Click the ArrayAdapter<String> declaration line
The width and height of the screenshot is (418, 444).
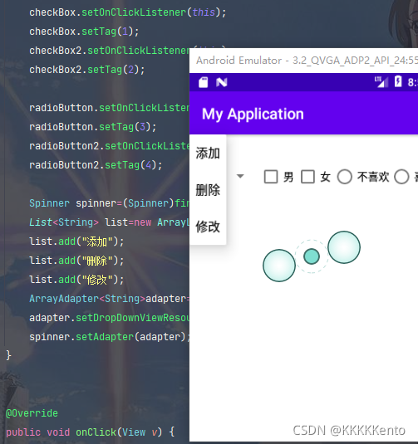[x=109, y=299]
